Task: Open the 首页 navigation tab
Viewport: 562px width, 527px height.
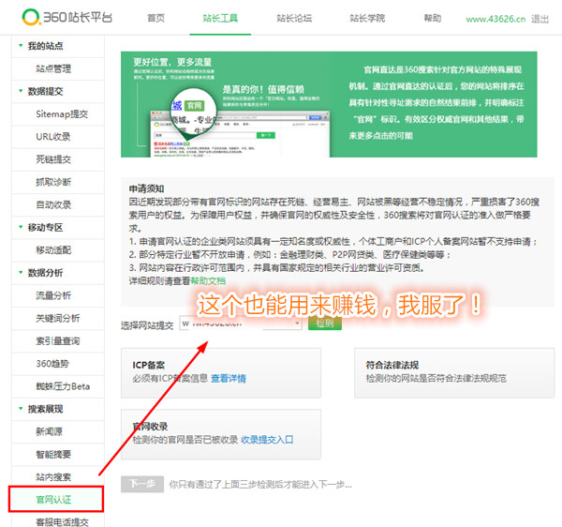Action: [155, 18]
